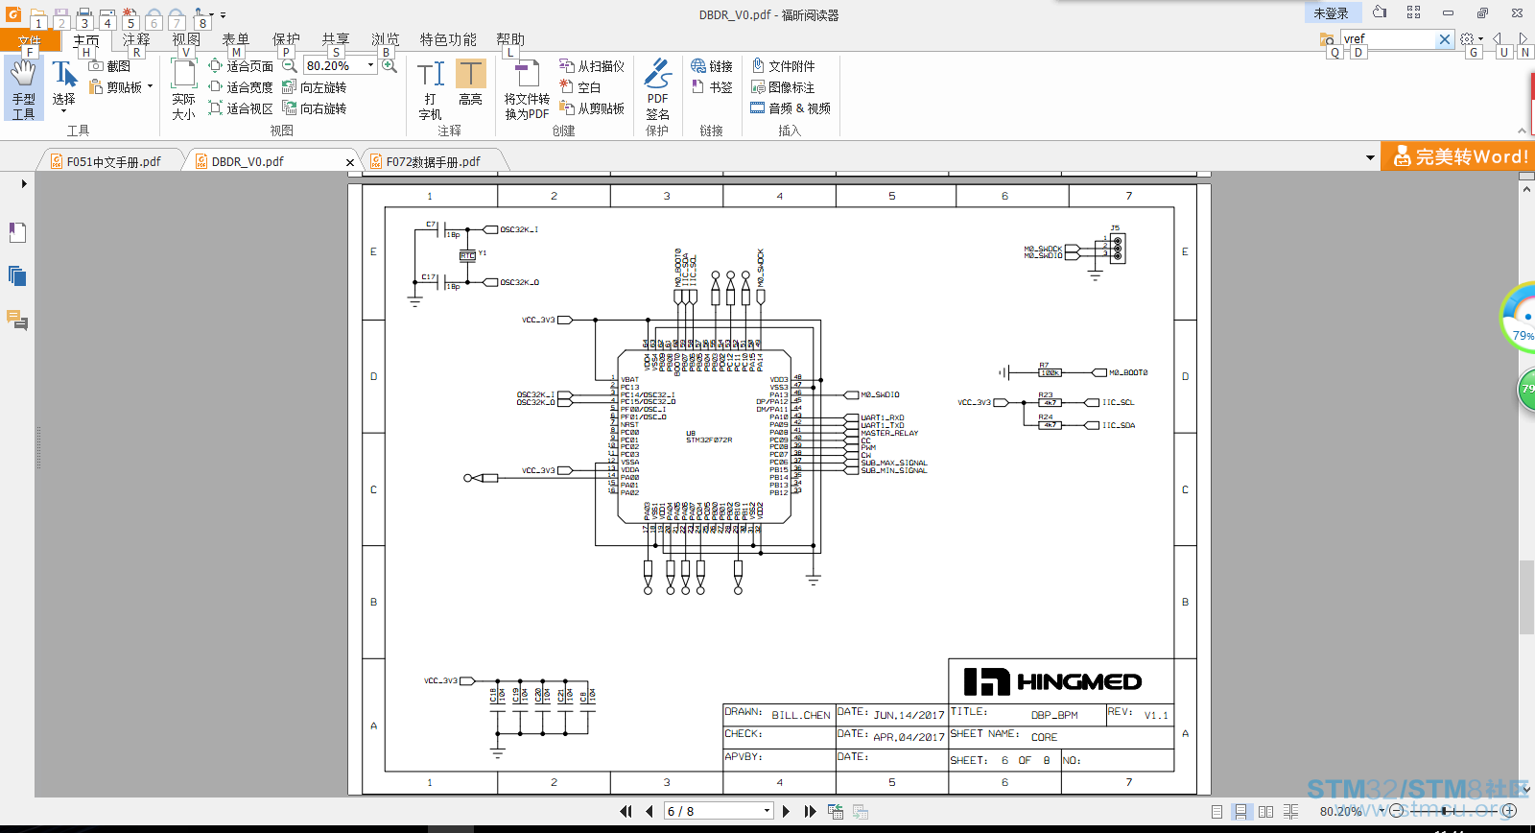Close the DBDR_V0.pdf document tab
1535x833 pixels.
[350, 162]
